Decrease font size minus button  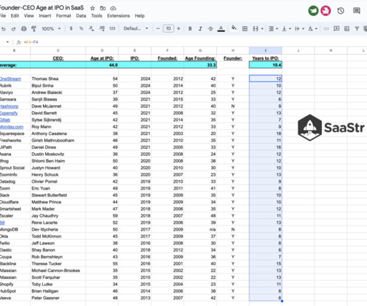[x=158, y=28]
